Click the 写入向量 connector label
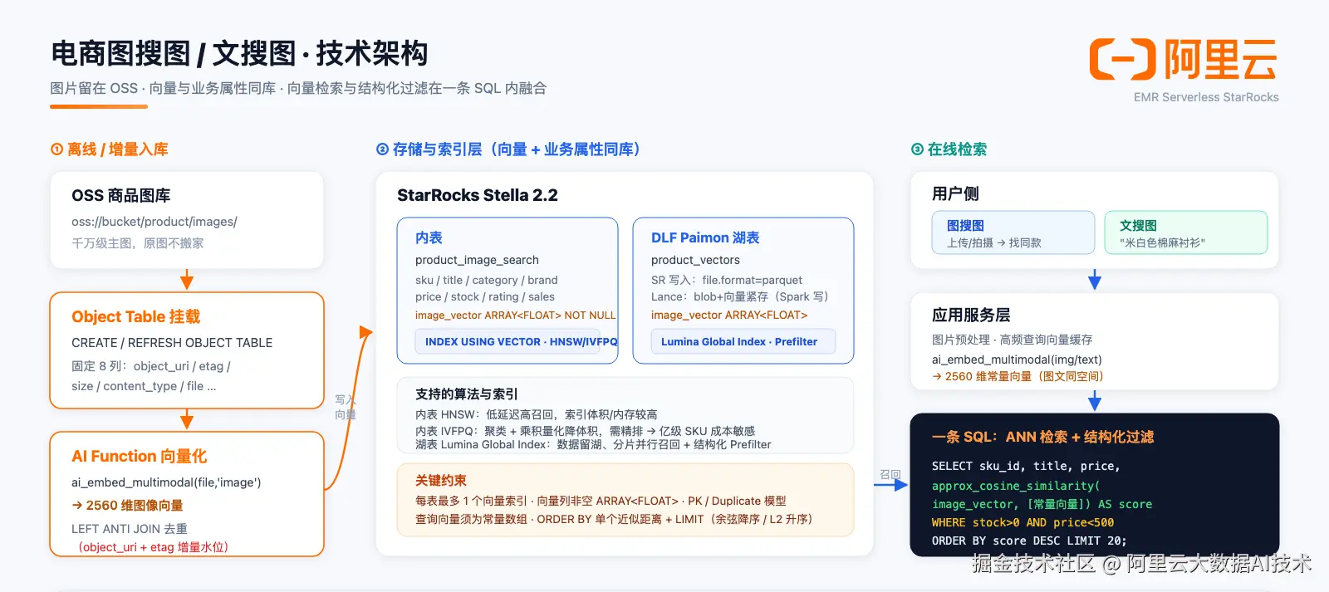Image resolution: width=1329 pixels, height=592 pixels. (x=346, y=407)
